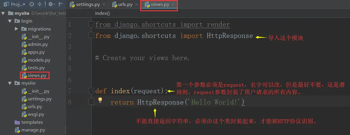
Task: Click the Python icon on settings.py tab
Action: coord(72,4)
